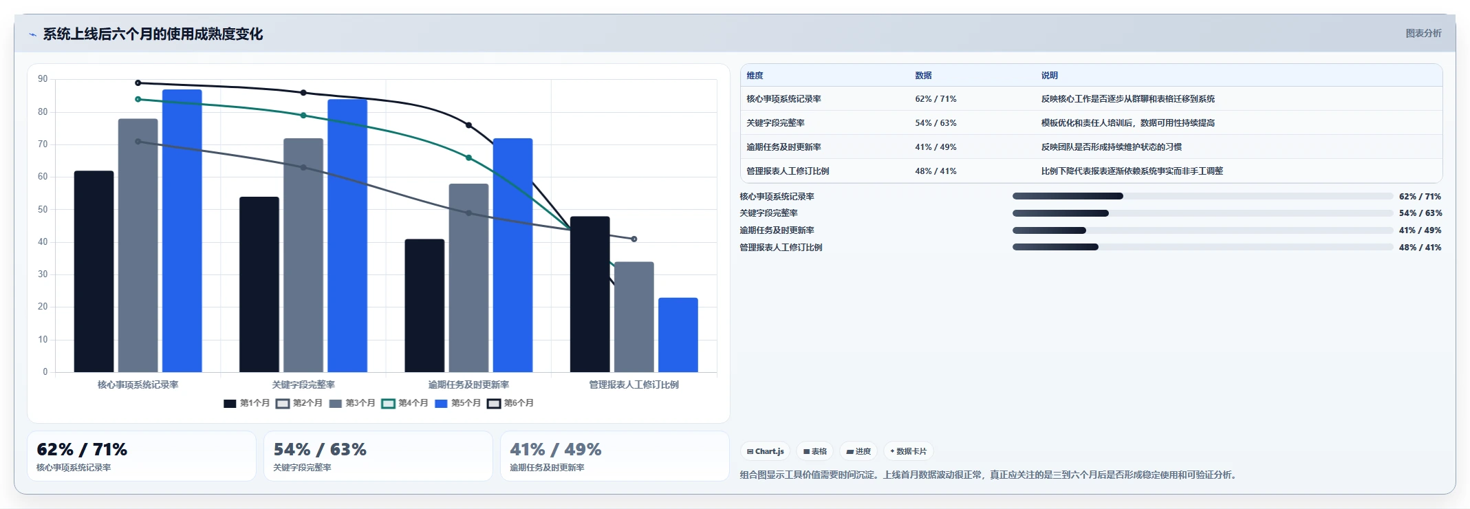Screen dimensions: 1470x509
Task: Toggle the 第5个月 legend item
Action: click(x=457, y=403)
